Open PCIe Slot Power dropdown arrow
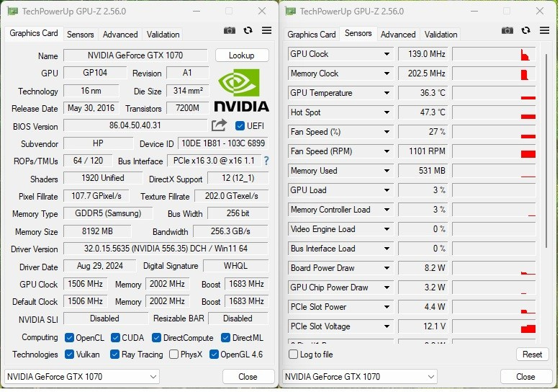Screen dimensions: 560x392 [x=387, y=307]
